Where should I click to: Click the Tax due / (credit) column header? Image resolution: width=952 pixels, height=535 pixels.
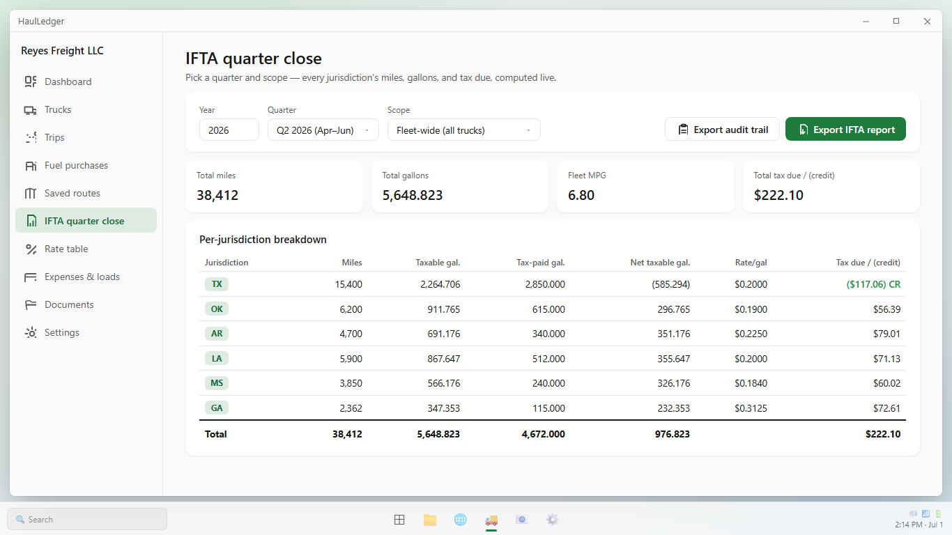click(x=868, y=263)
